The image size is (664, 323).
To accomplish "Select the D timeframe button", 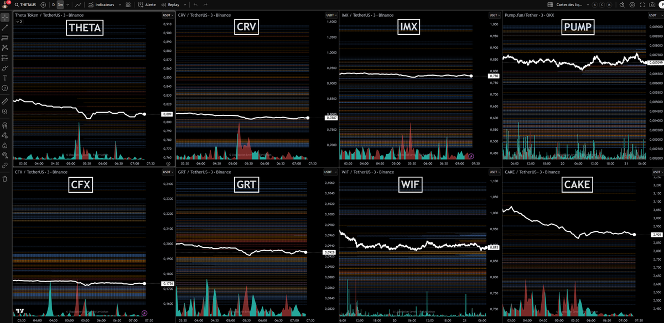I will (x=53, y=4).
